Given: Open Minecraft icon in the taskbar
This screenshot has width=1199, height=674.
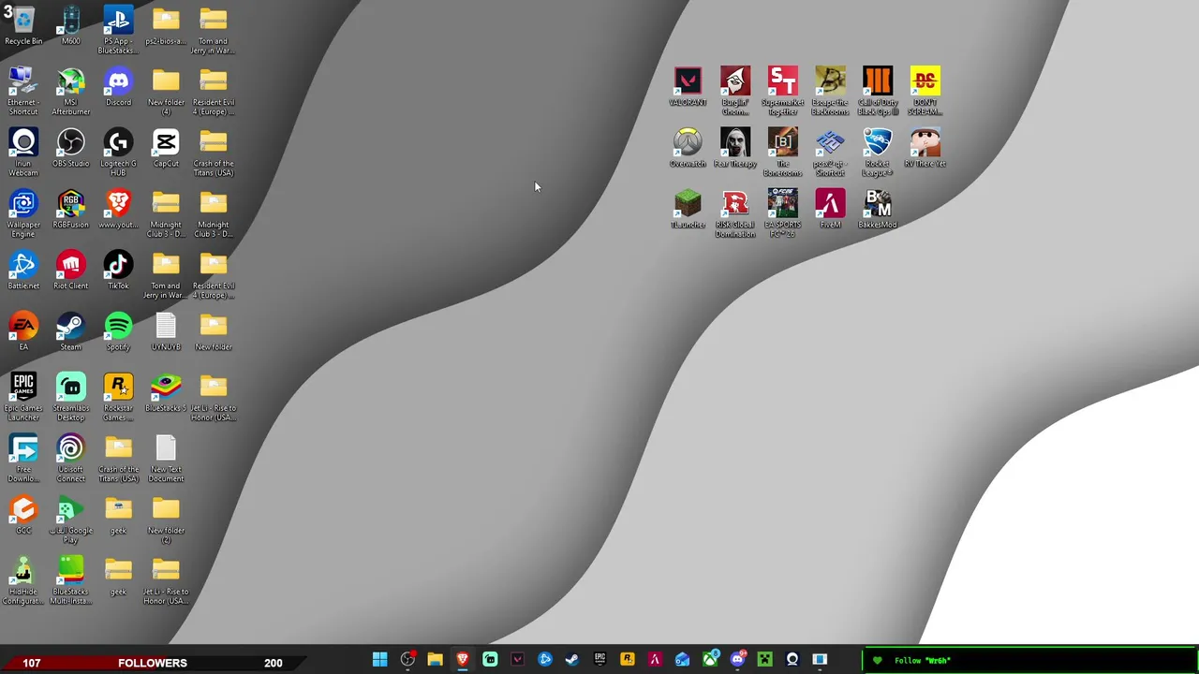Looking at the screenshot, I should (x=764, y=660).
